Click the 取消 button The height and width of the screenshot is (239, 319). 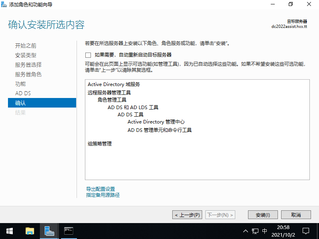coord(296,215)
